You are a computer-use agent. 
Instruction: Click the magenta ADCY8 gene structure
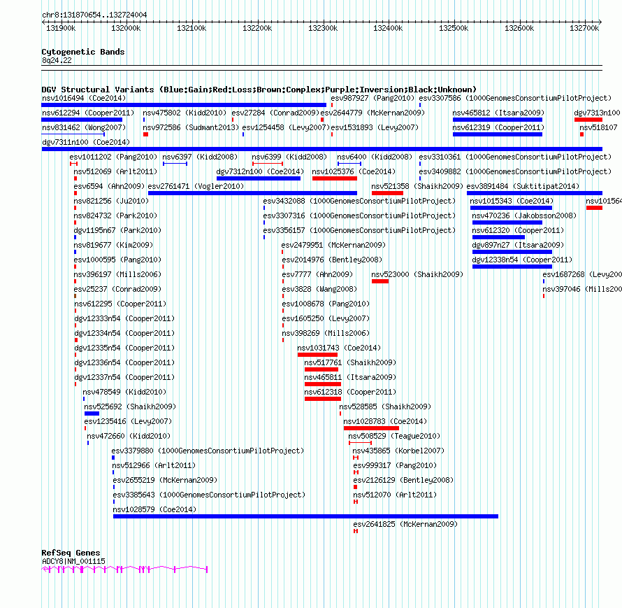click(x=124, y=570)
